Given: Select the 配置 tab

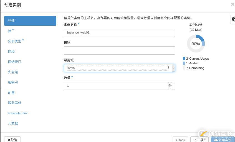Looking at the screenshot, I should (11, 93).
